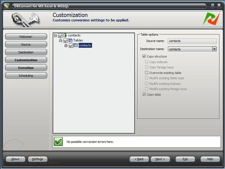Click the < Back button

[139, 159]
